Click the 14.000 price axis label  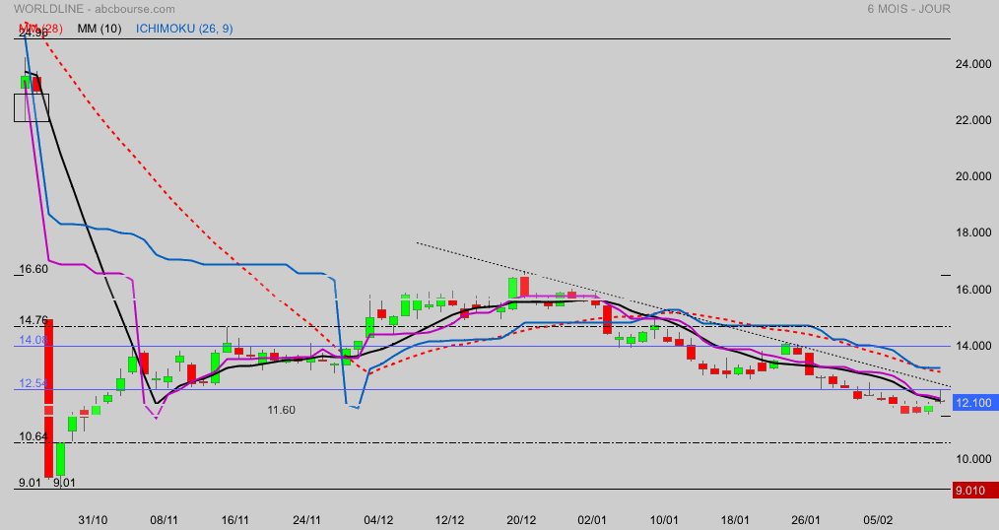[973, 346]
